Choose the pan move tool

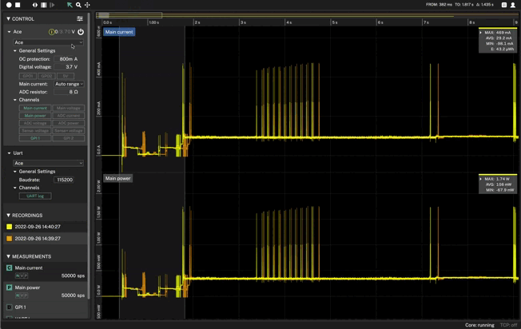tap(87, 5)
